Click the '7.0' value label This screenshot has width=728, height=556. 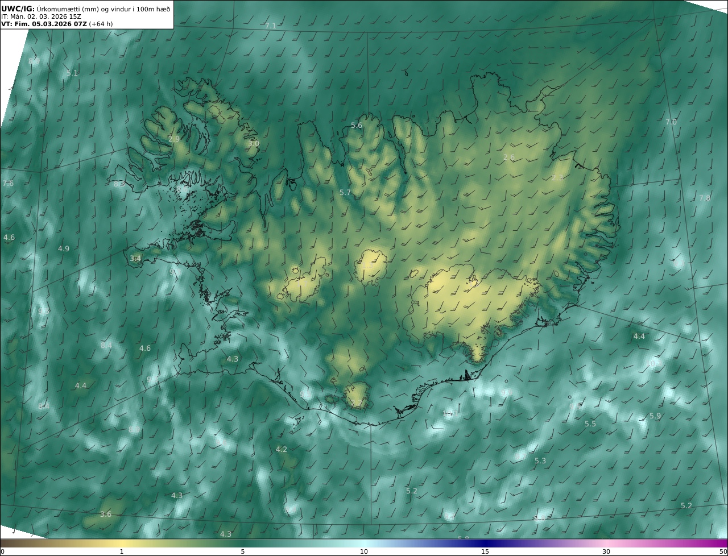(671, 122)
